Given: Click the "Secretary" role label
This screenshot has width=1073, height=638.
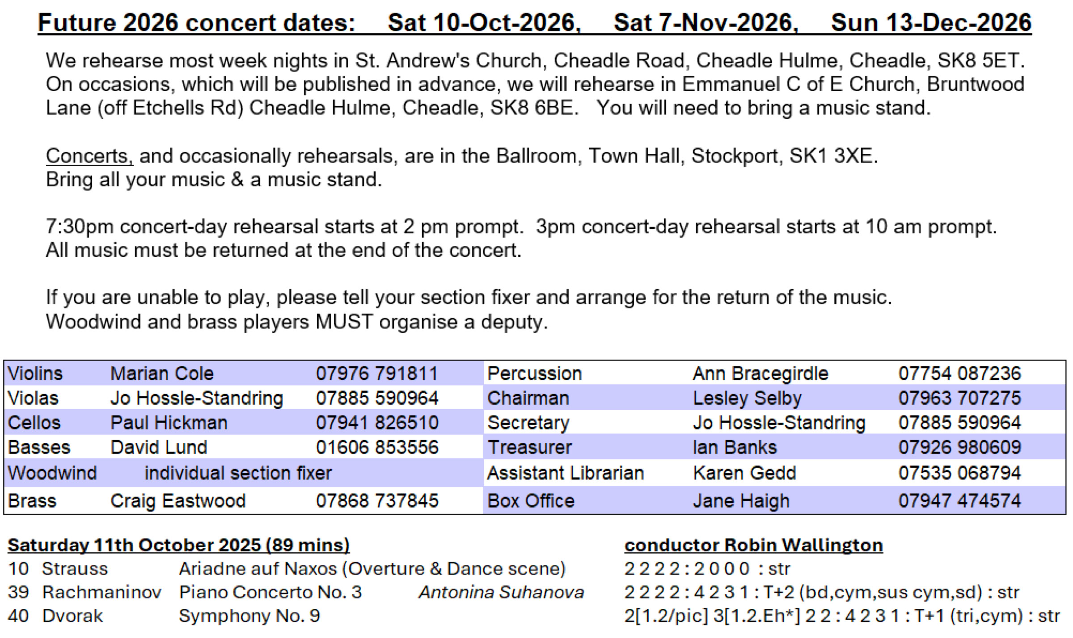Looking at the screenshot, I should 528,423.
